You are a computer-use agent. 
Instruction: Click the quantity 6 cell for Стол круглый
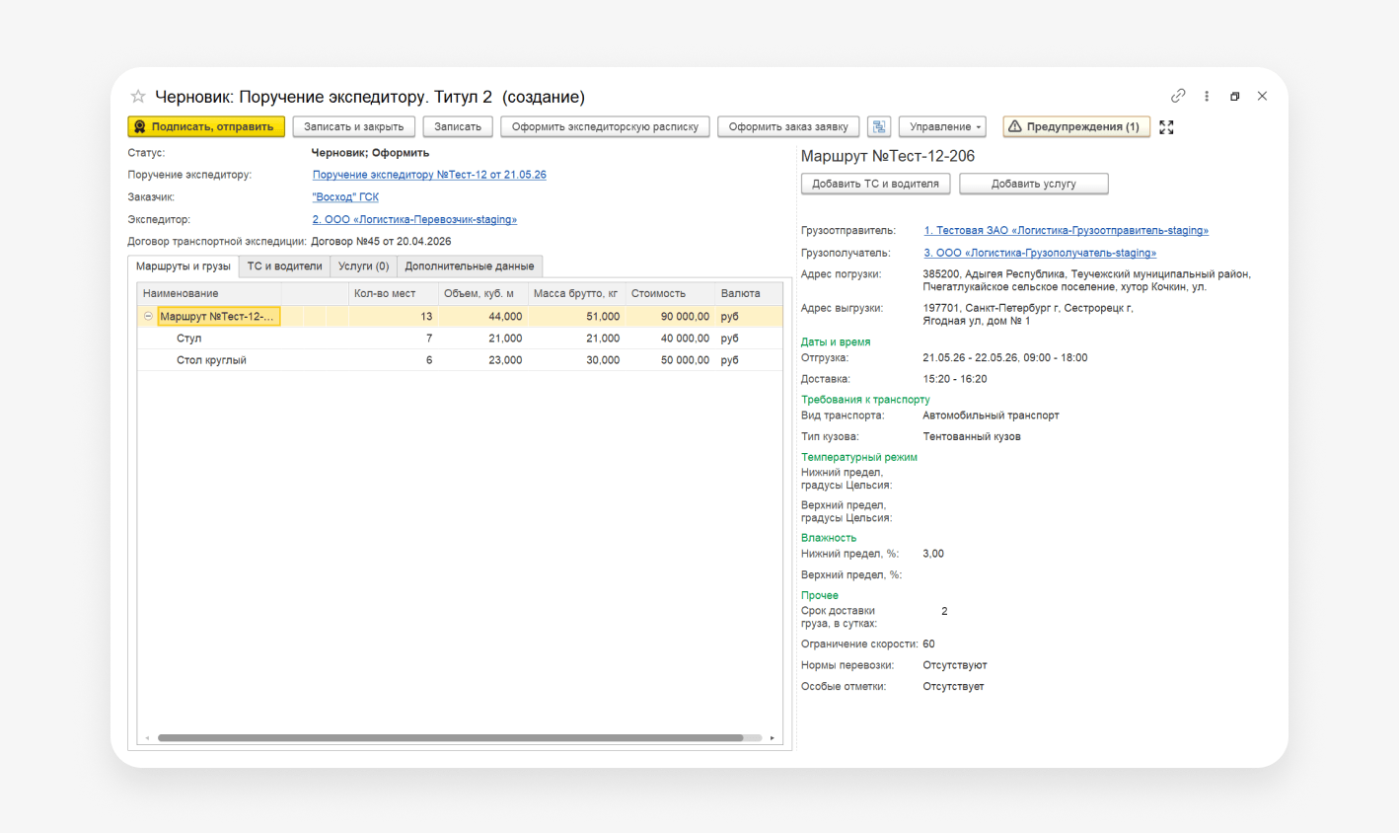(394, 360)
